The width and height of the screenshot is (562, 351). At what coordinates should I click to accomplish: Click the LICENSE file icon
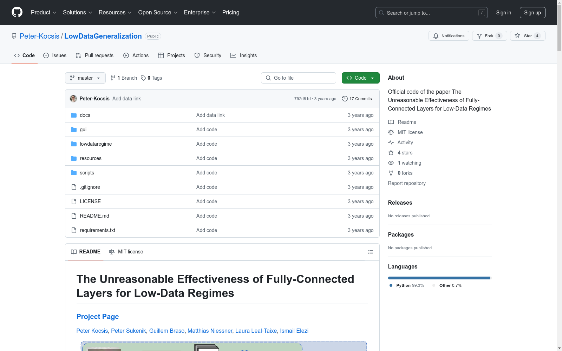coord(74,201)
